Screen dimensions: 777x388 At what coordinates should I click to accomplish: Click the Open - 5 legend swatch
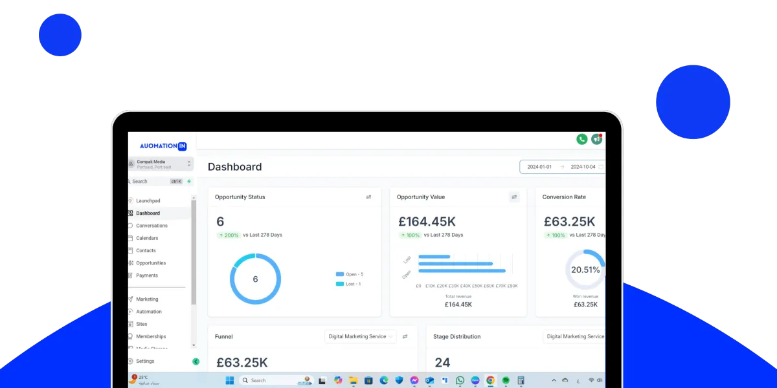(x=340, y=274)
